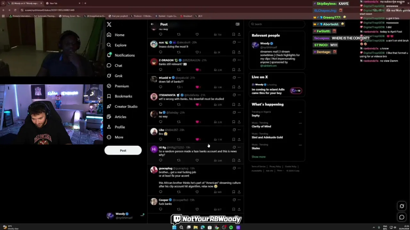Open account switcher dots next to Woody

(x=142, y=216)
